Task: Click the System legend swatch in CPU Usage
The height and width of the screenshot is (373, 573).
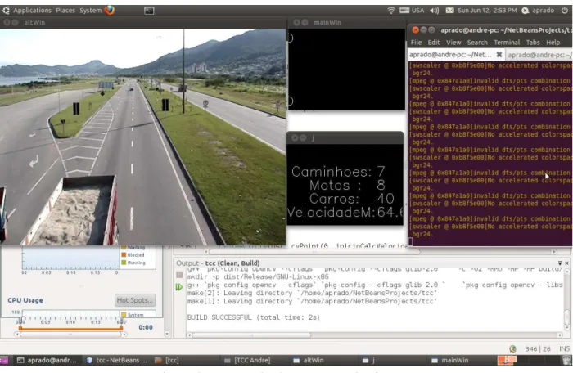Action: pyautogui.click(x=124, y=315)
